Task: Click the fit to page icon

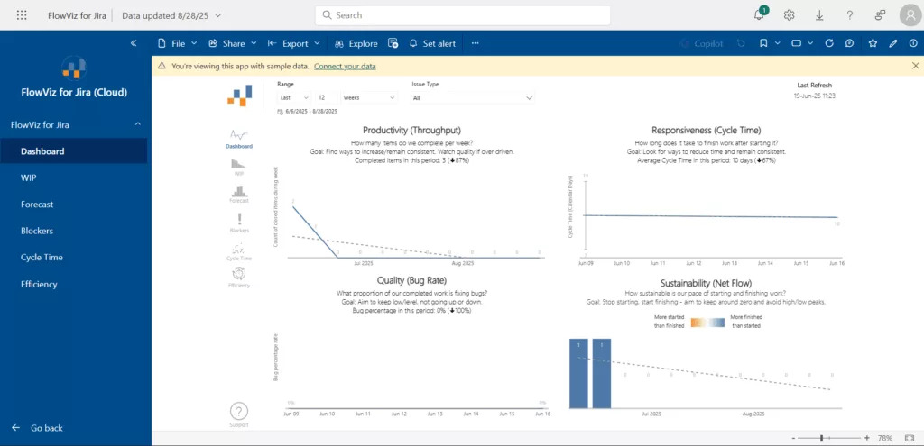Action: (911, 438)
